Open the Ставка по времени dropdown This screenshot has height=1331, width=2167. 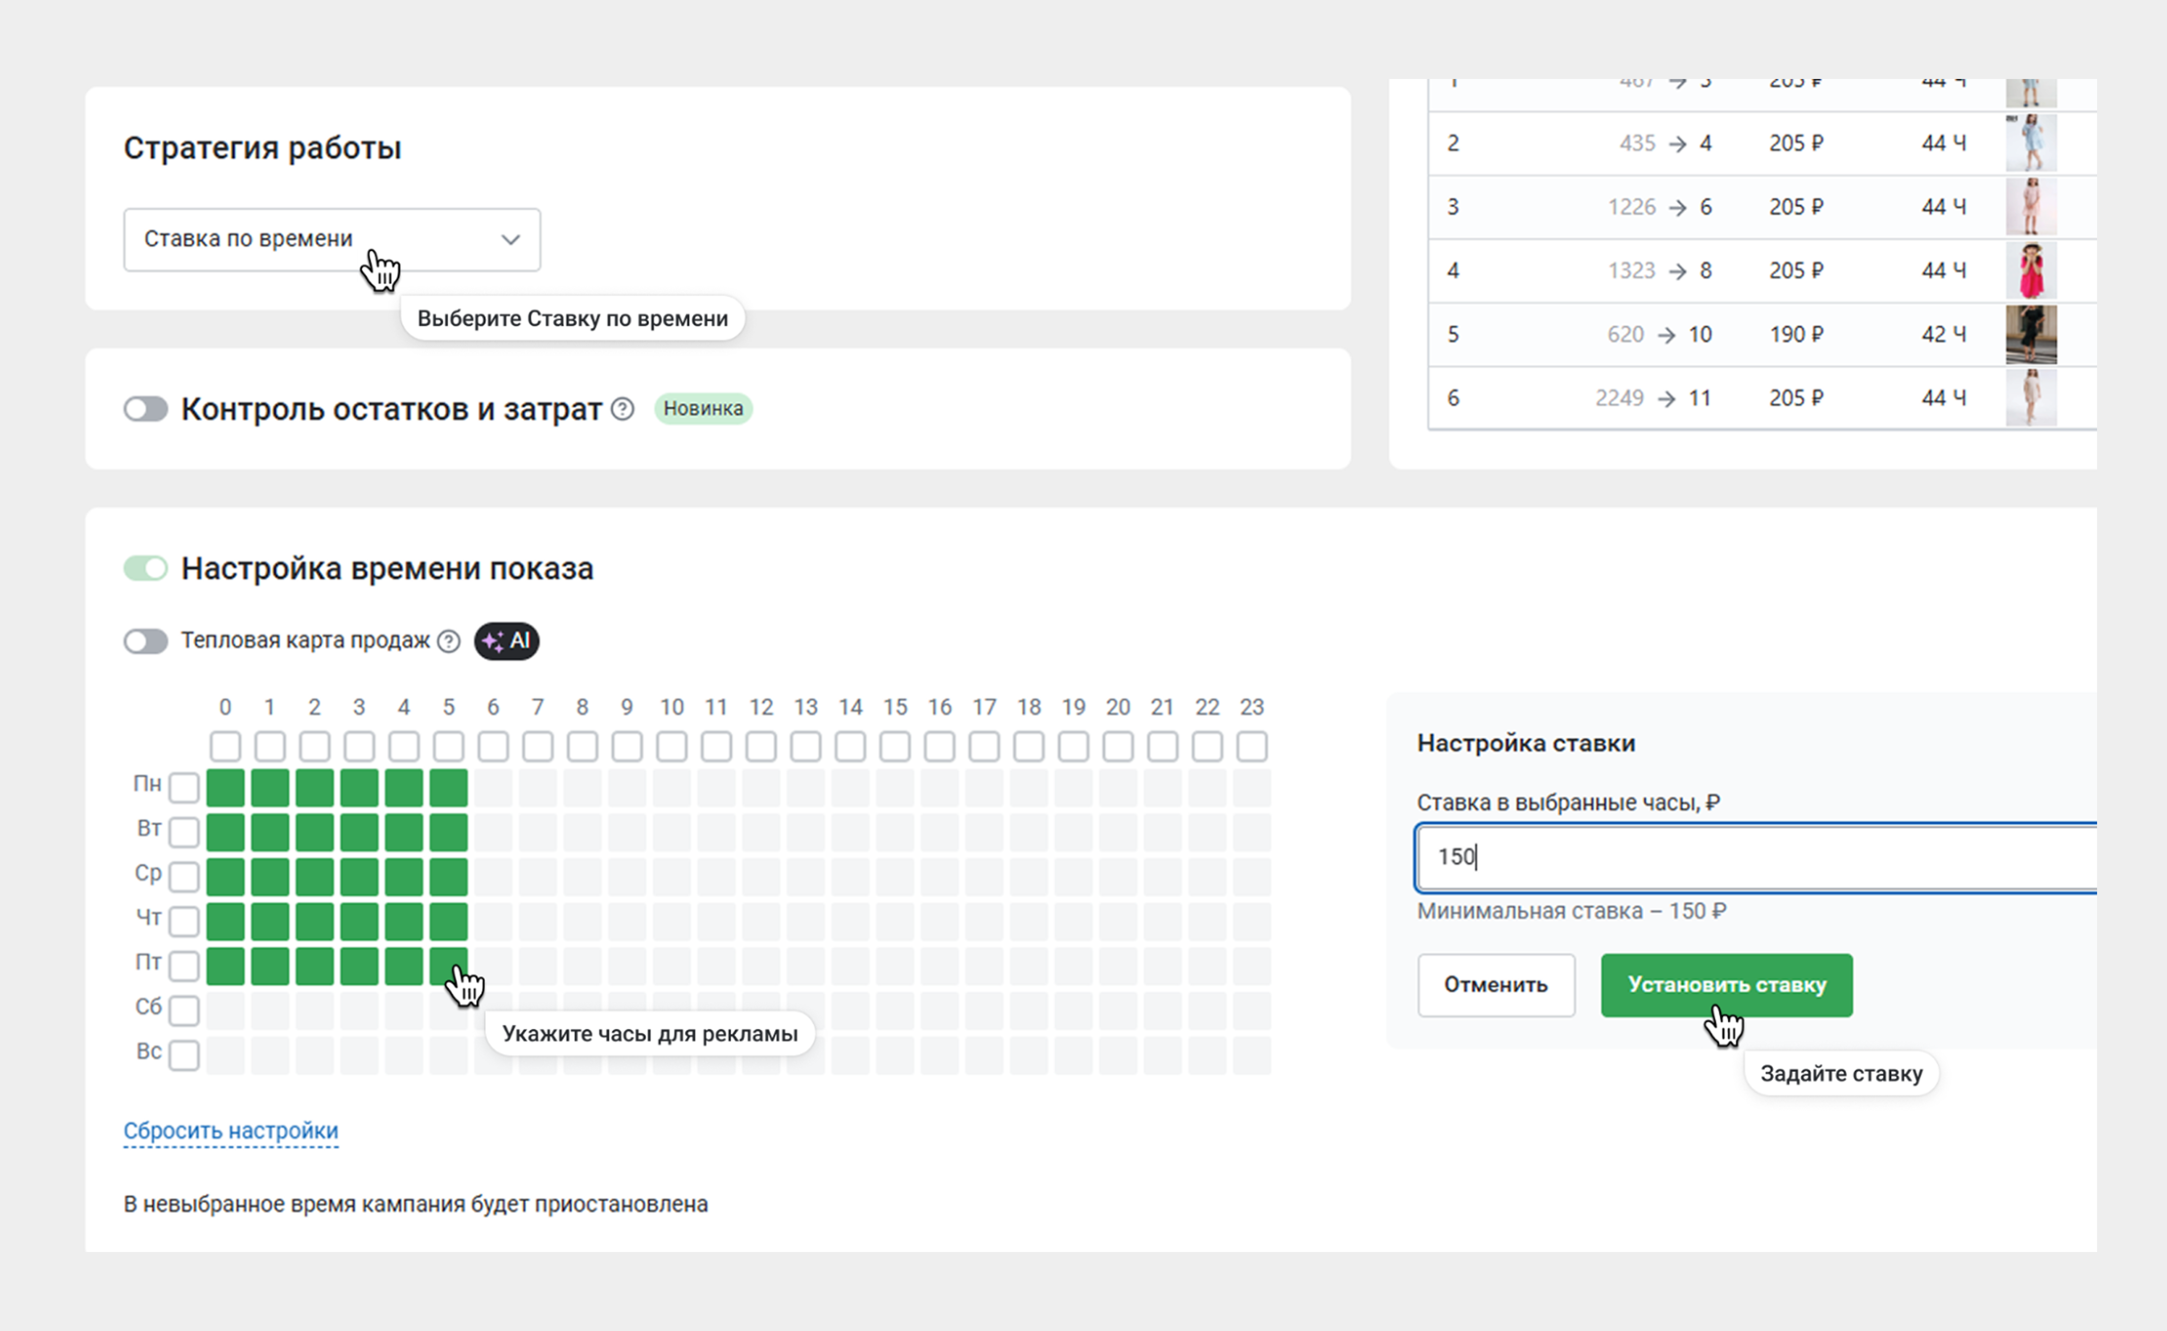point(331,240)
